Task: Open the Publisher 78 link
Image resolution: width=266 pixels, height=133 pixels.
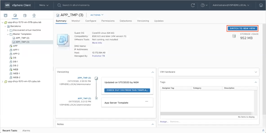Action: click(98, 56)
